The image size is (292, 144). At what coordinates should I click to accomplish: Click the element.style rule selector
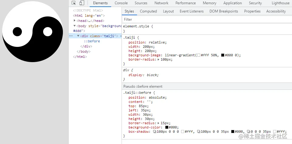click(x=136, y=26)
